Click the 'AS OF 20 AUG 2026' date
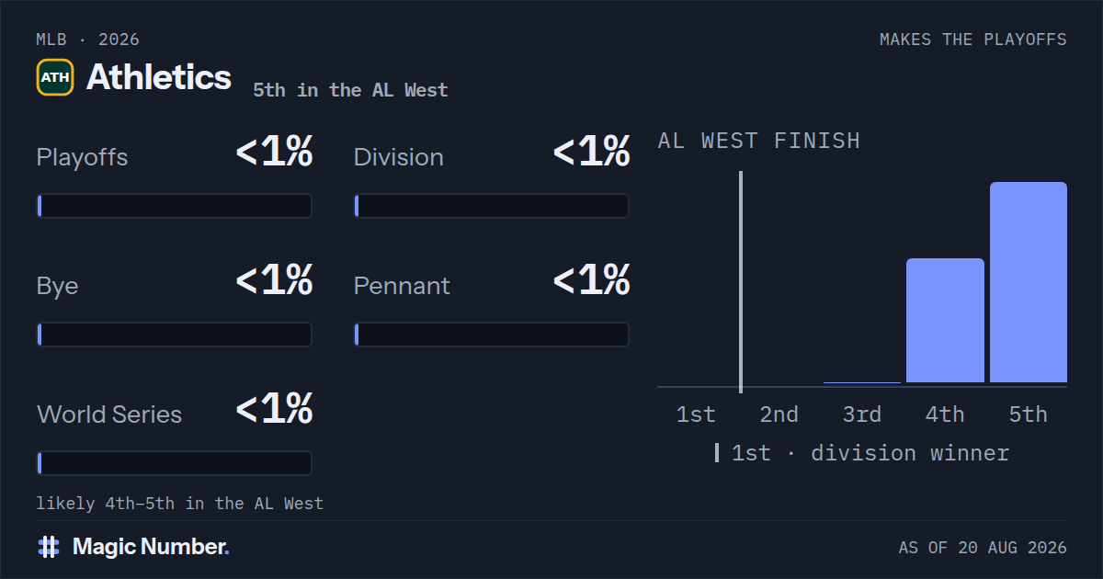Image resolution: width=1103 pixels, height=579 pixels. point(983,548)
